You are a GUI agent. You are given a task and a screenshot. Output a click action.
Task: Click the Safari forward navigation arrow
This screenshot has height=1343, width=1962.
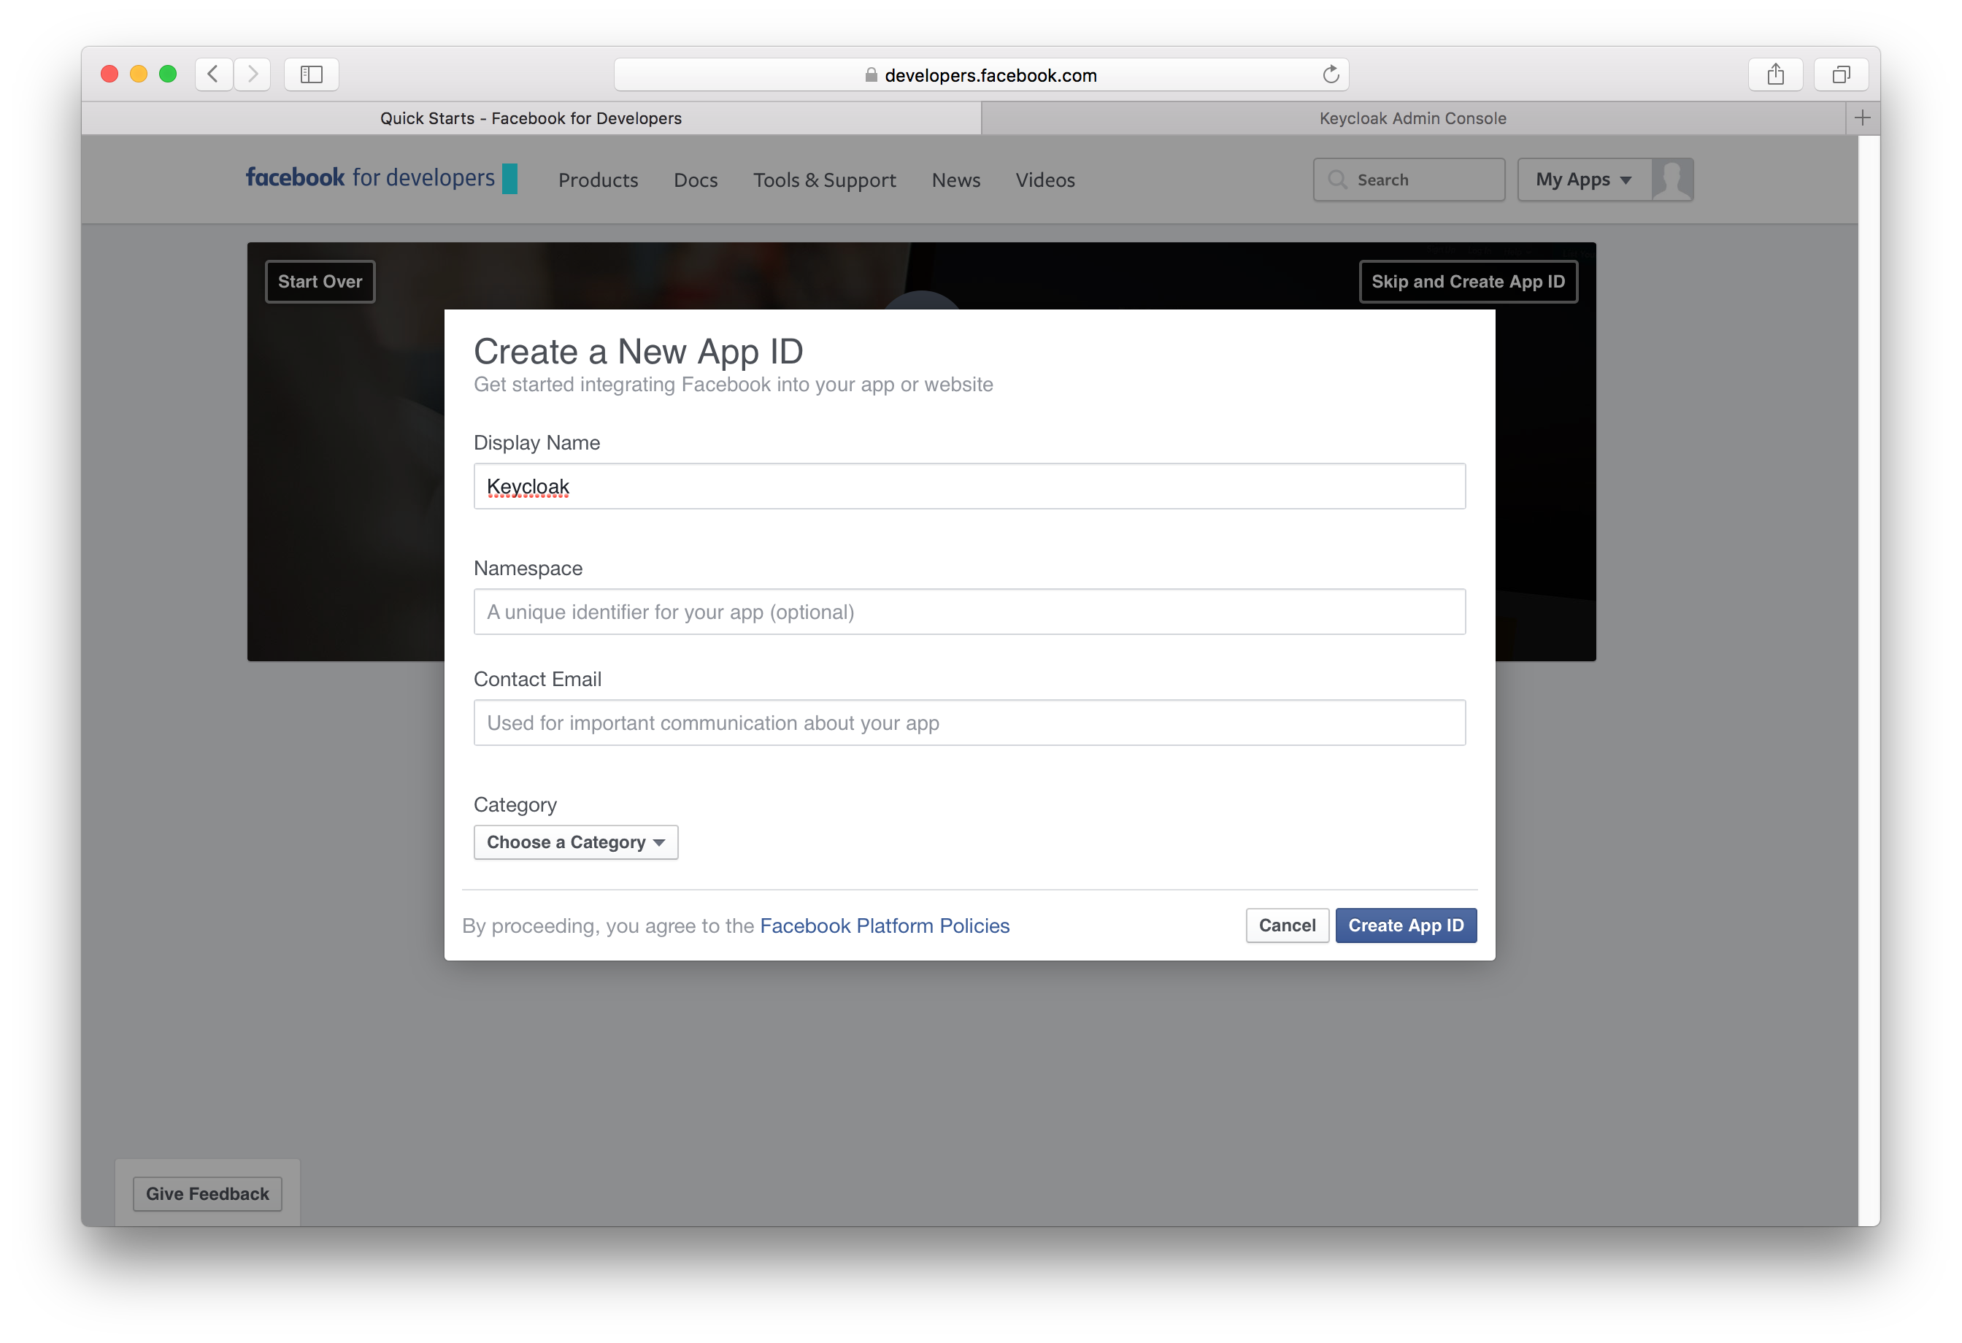(253, 74)
